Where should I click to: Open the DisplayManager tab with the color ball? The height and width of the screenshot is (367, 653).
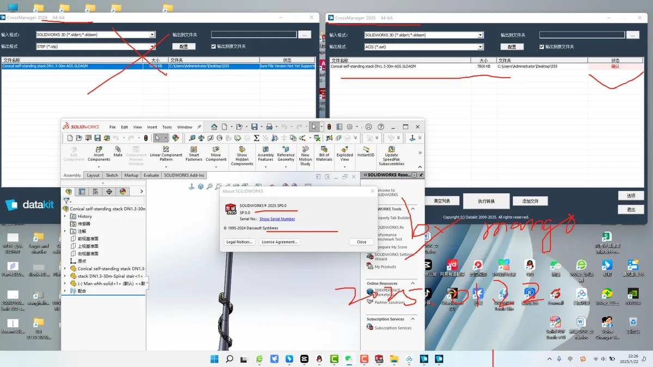pos(123,191)
